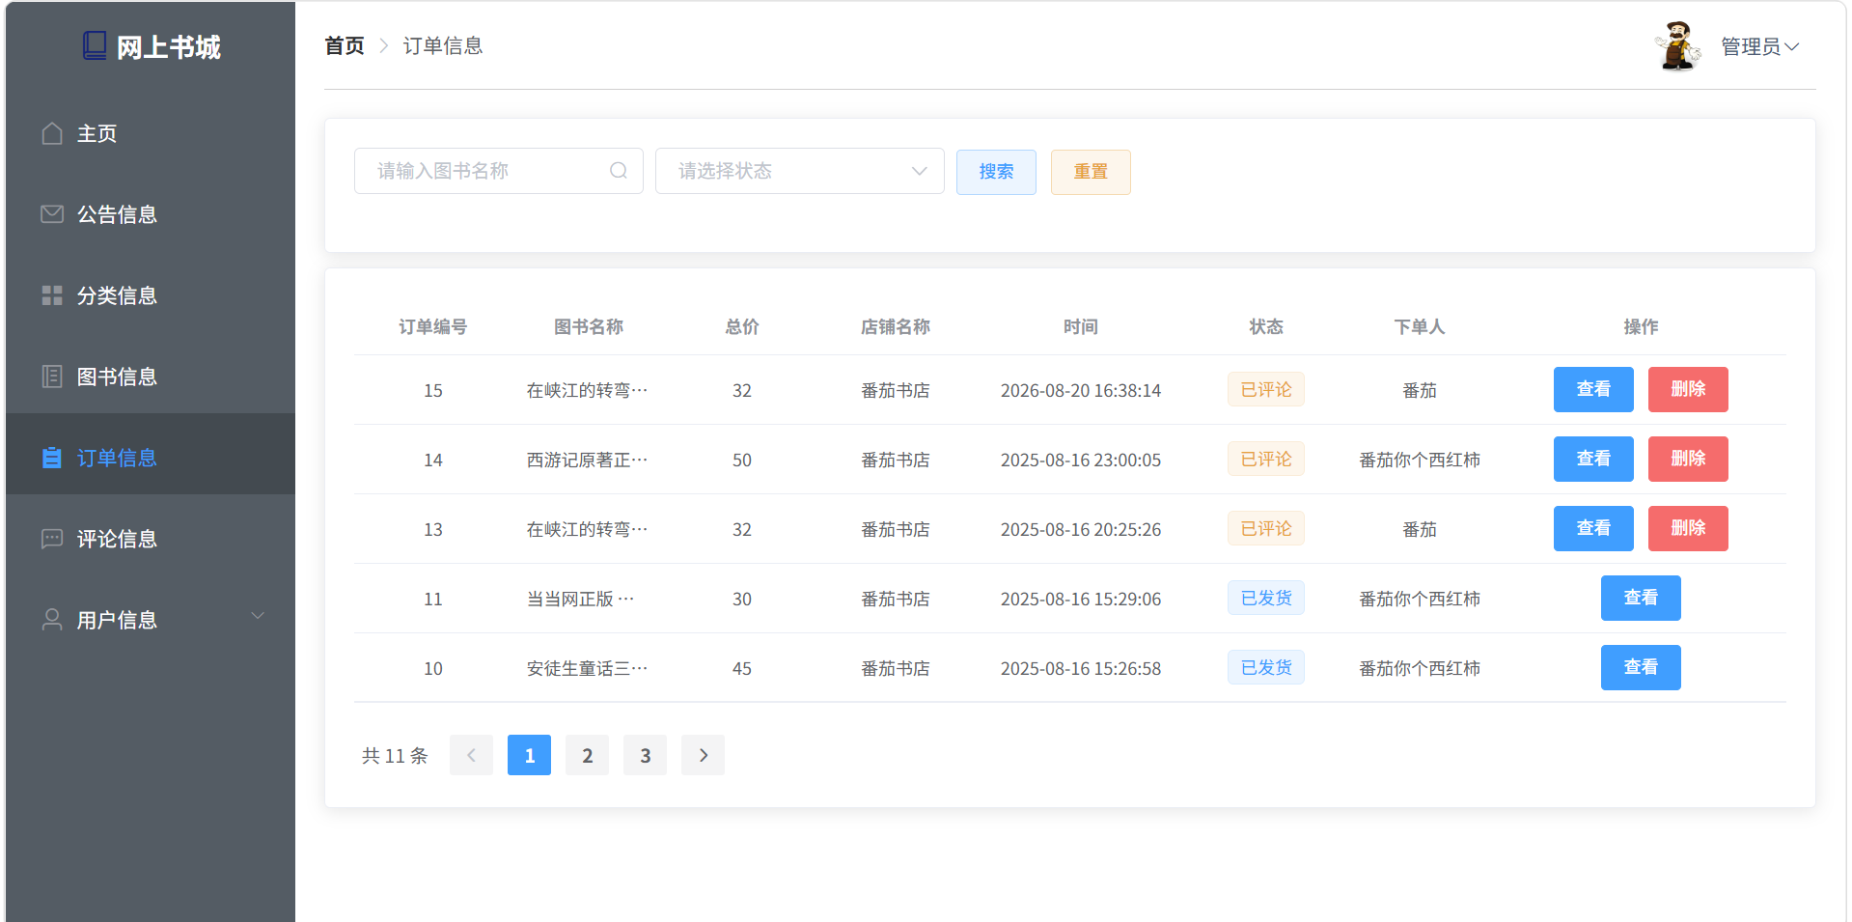The image size is (1852, 922).
Task: Click book name 安徒生童话三…
Action: pos(587,668)
